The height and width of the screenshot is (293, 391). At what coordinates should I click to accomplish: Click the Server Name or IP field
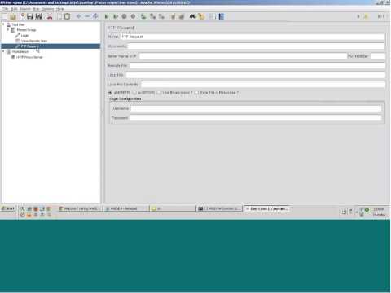244,56
